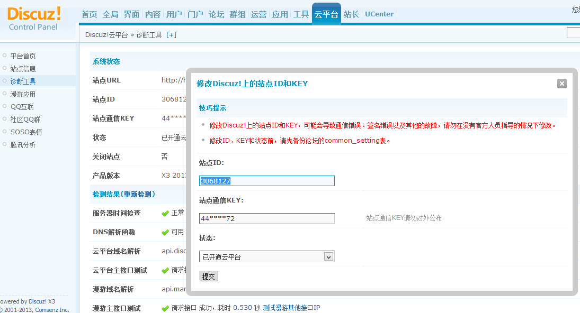
Task: Open 漫游应用 in sidebar
Action: coord(23,94)
